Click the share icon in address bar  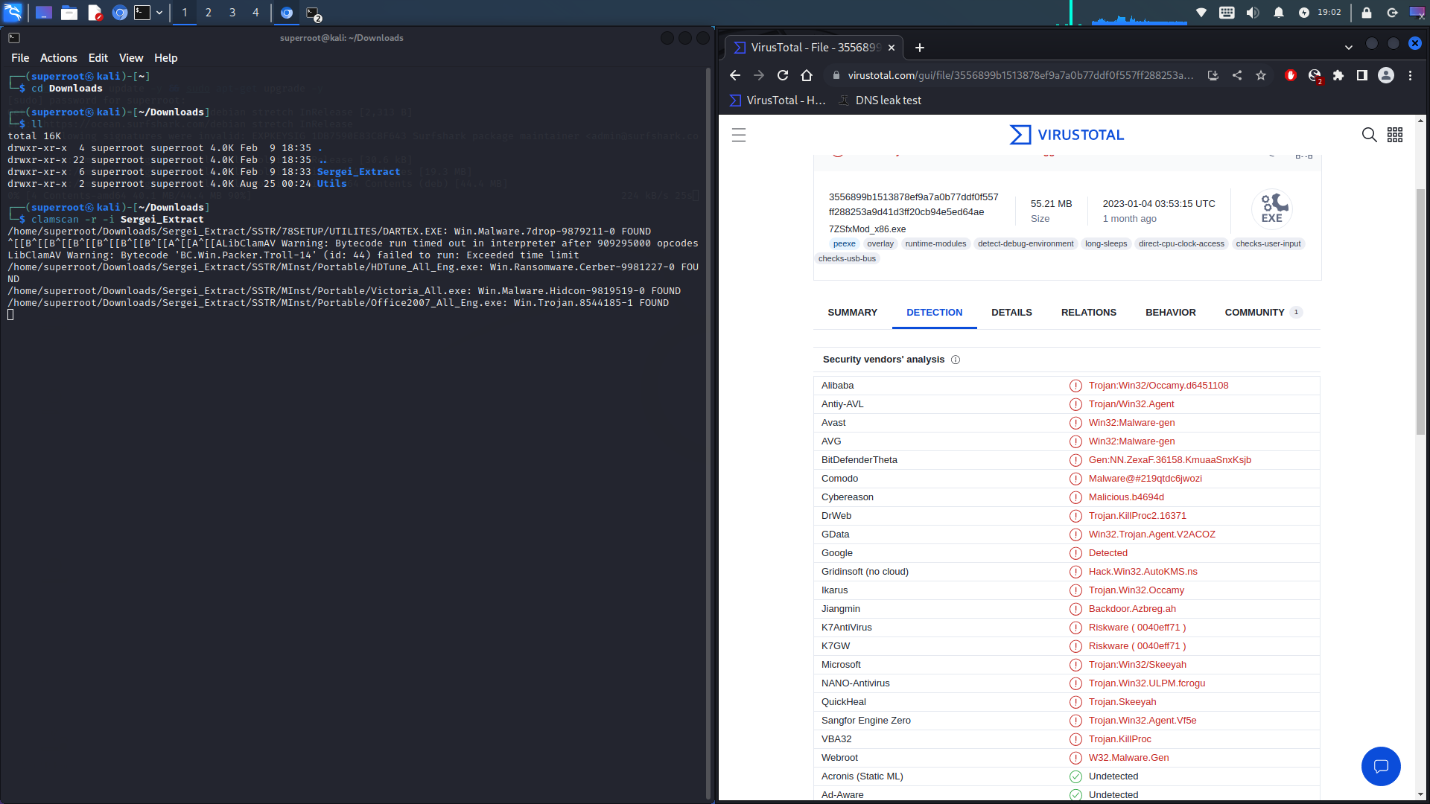click(1237, 75)
